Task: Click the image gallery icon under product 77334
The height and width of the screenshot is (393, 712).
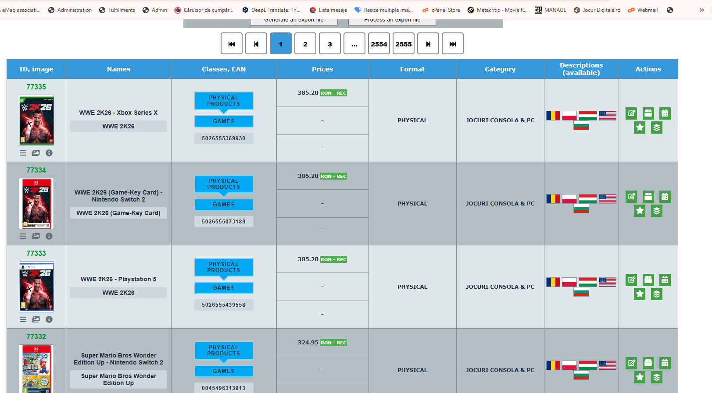Action: [36, 236]
